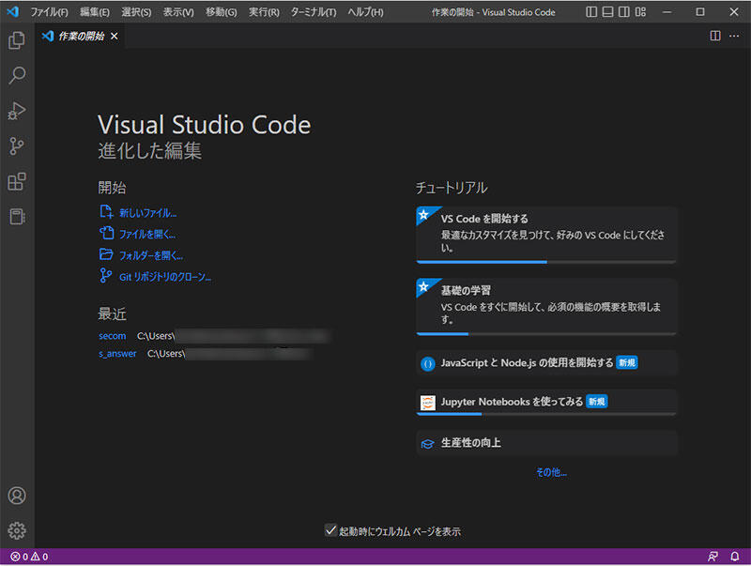Select the 作業の開始 editor tab
751x566 pixels.
click(x=81, y=36)
